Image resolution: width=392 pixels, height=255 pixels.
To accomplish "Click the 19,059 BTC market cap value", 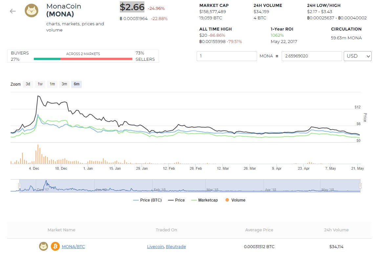I will 210,18.
